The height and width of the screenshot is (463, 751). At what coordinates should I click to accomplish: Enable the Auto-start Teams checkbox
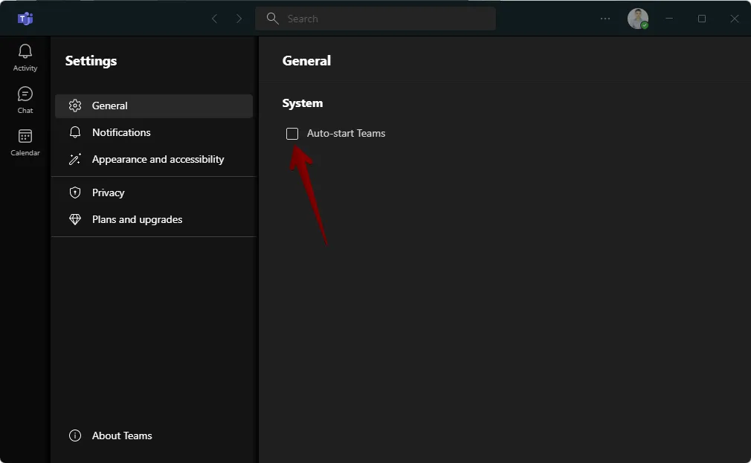(292, 134)
